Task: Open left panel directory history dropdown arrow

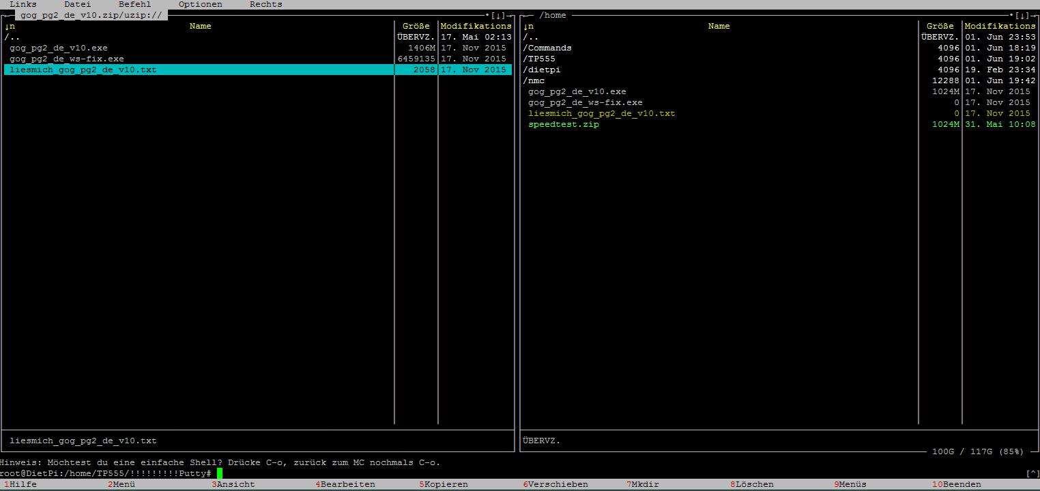Action: pos(498,15)
